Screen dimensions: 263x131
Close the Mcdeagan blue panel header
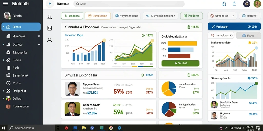tap(213, 27)
